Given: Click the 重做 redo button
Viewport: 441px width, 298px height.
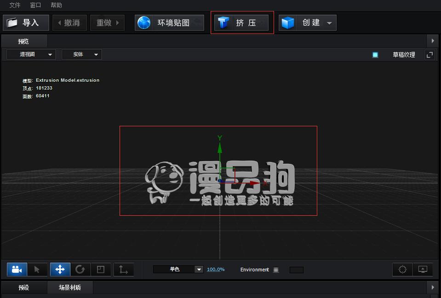Looking at the screenshot, I should pos(107,23).
